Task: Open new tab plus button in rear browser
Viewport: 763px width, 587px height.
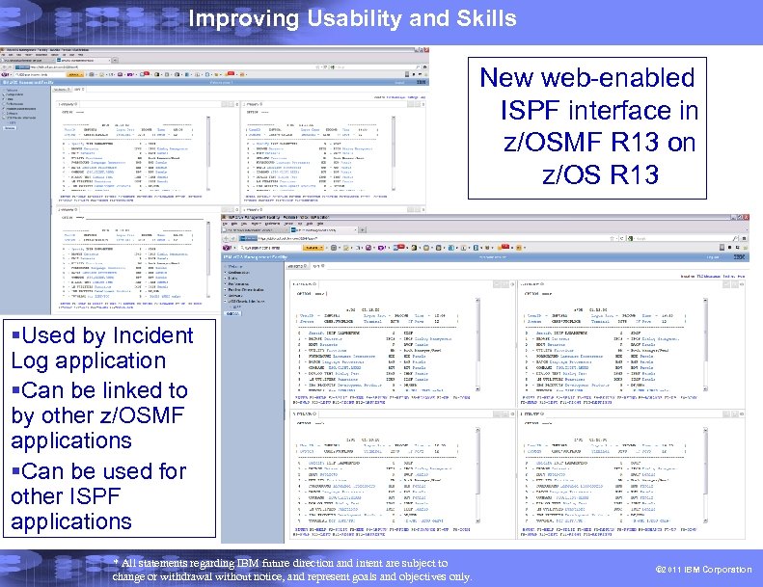Action: coord(115,61)
